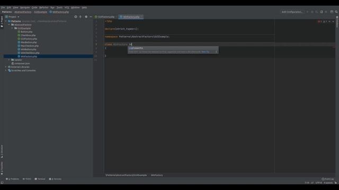Open the File menu
This screenshot has width=339, height=190.
tap(3, 7)
